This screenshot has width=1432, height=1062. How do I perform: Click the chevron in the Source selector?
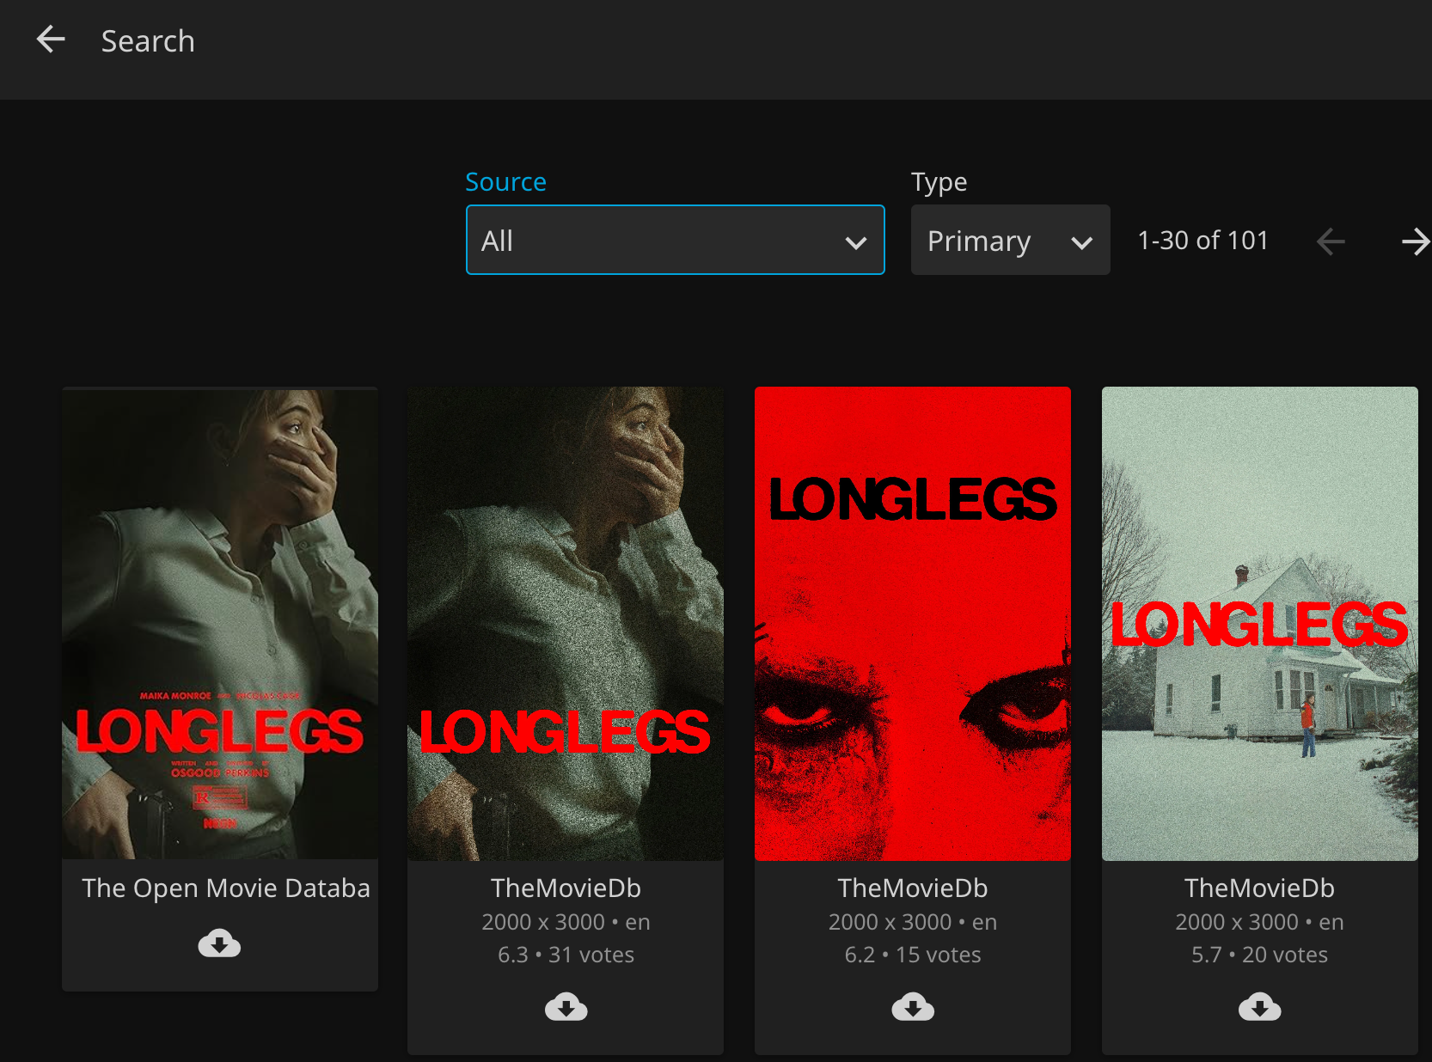pos(855,242)
